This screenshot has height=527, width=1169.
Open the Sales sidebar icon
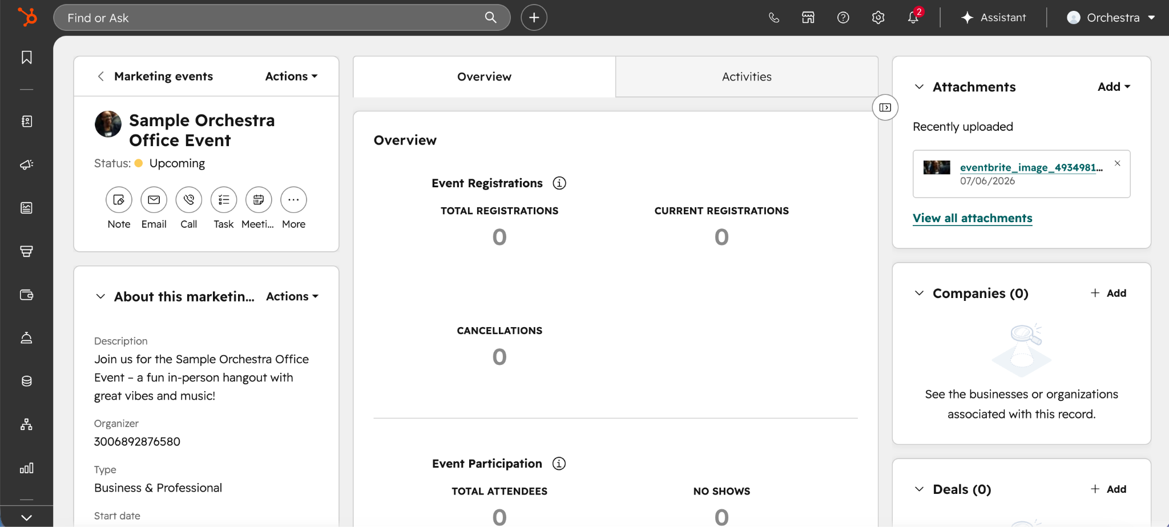point(27,251)
